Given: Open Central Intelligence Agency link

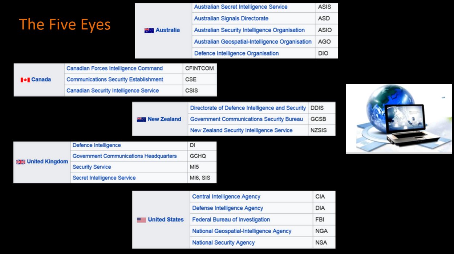Looking at the screenshot, I should click(226, 197).
